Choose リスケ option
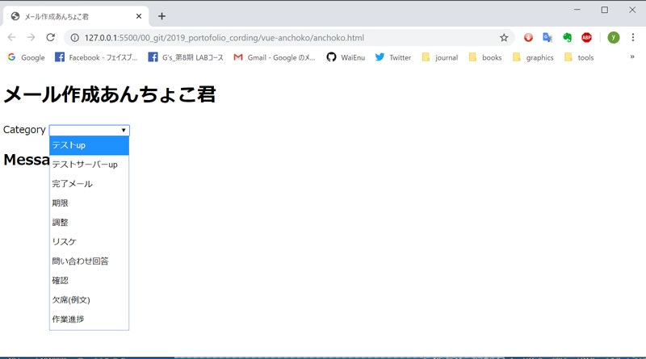Image resolution: width=646 pixels, height=359 pixels. 89,242
